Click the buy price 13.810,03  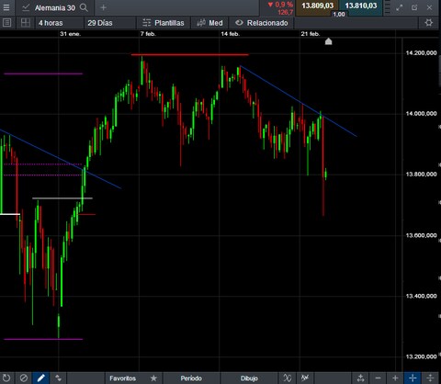tap(361, 6)
